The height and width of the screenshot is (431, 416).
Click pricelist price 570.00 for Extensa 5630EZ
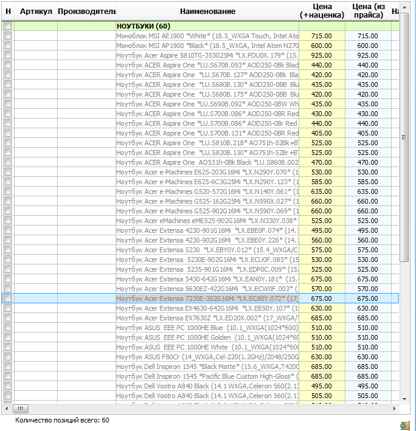coord(367,289)
